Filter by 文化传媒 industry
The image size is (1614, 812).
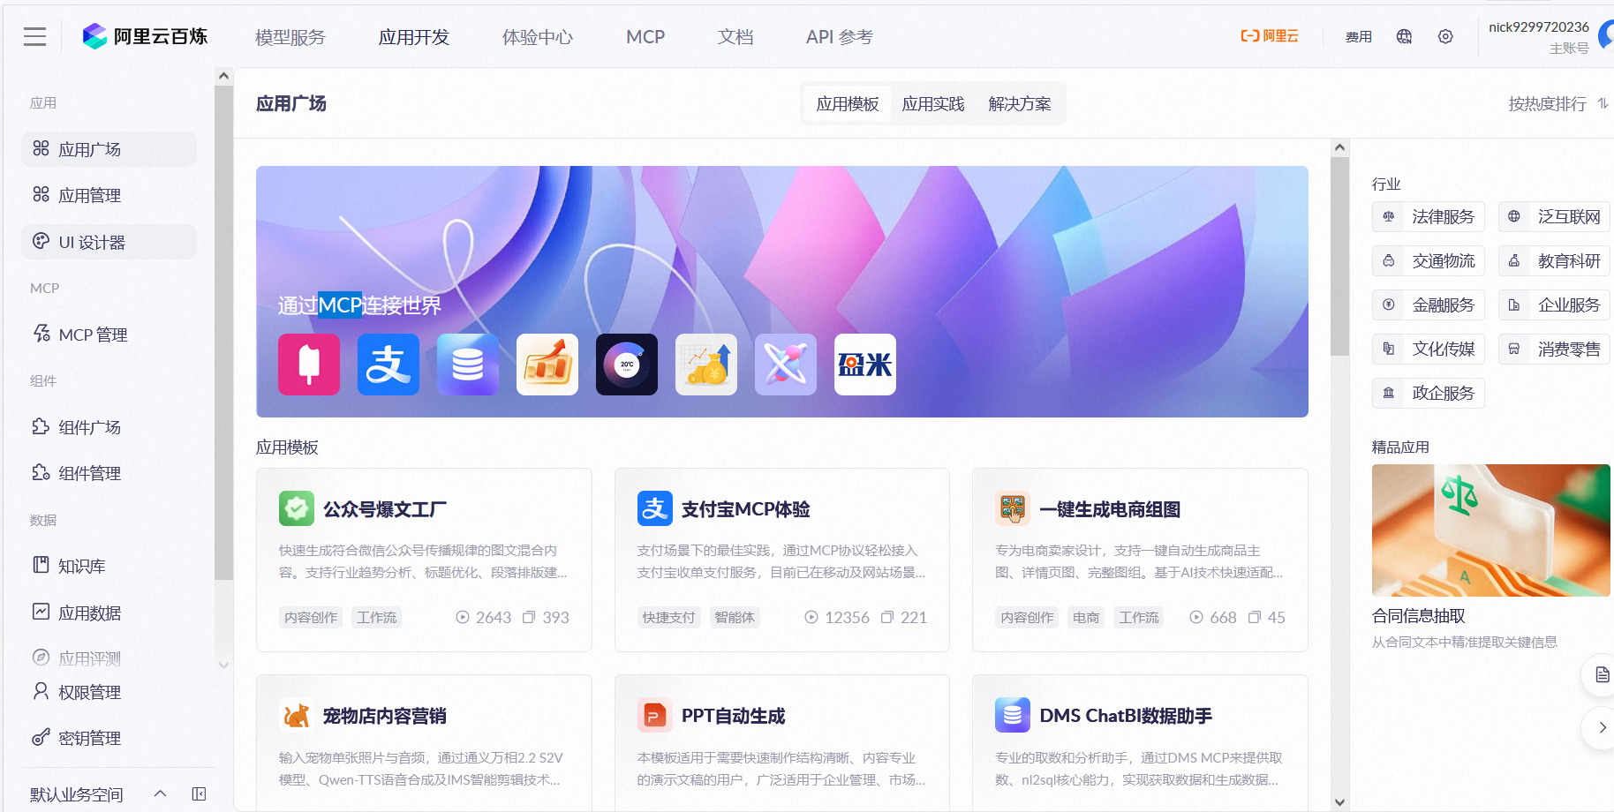coord(1429,349)
